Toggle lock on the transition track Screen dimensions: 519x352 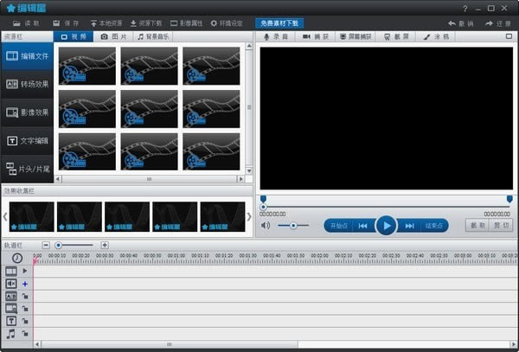click(25, 296)
